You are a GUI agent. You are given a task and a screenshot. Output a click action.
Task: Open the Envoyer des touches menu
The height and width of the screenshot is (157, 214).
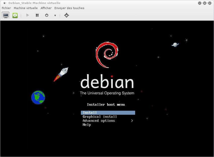(69, 8)
